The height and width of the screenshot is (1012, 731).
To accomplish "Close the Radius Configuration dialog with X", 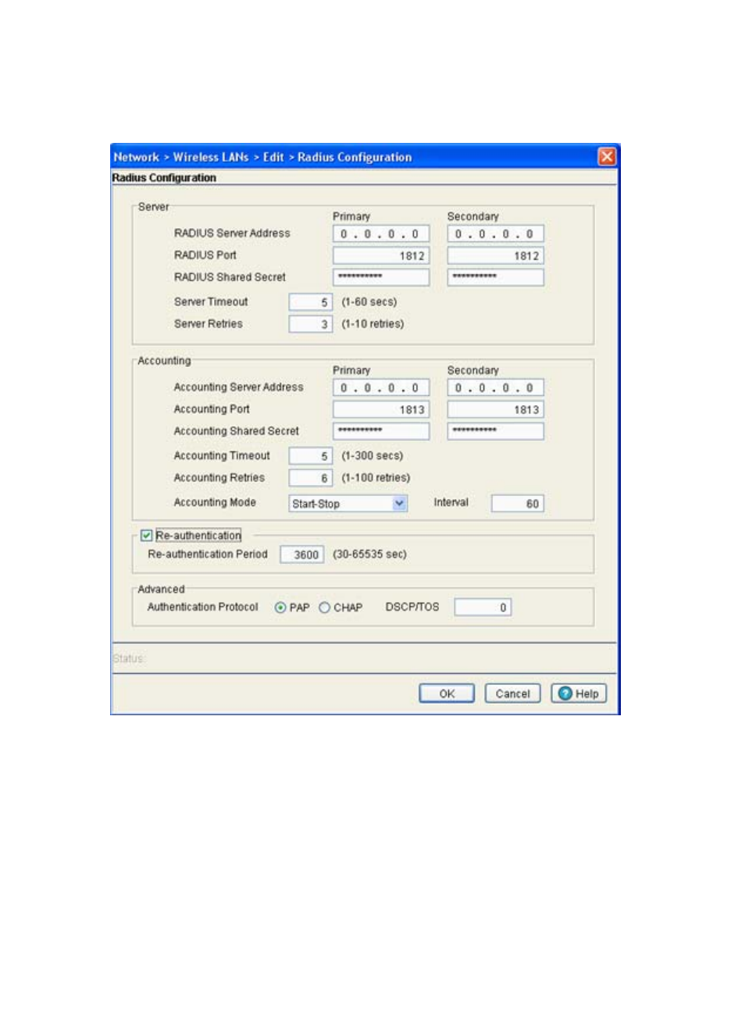I will (607, 157).
